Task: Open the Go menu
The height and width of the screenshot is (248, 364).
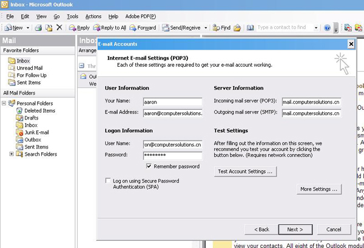Action: 56,16
